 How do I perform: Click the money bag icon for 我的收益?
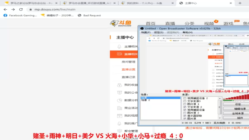[120, 85]
